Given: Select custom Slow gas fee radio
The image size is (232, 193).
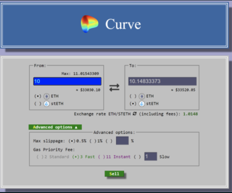Looking at the screenshot, I should tap(137, 157).
